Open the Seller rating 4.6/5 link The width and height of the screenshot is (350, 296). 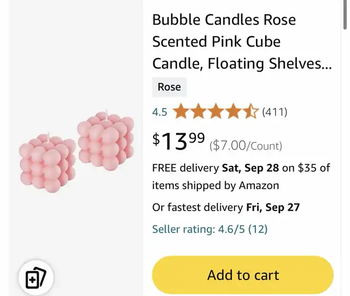209,229
